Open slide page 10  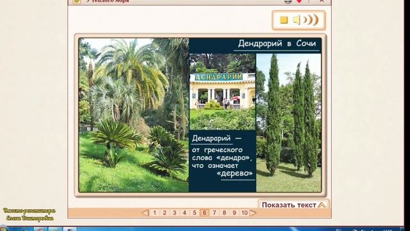click(x=244, y=212)
